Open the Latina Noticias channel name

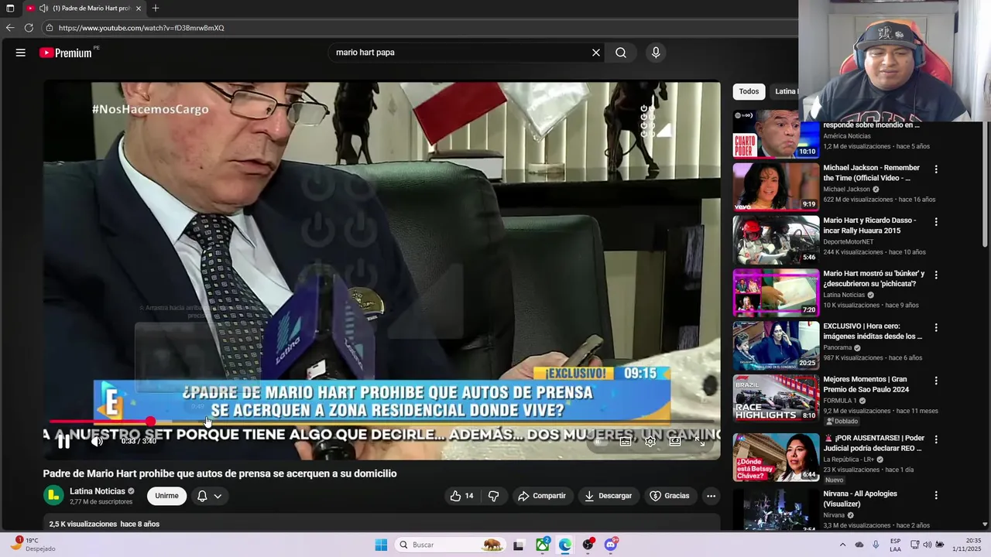(x=98, y=491)
